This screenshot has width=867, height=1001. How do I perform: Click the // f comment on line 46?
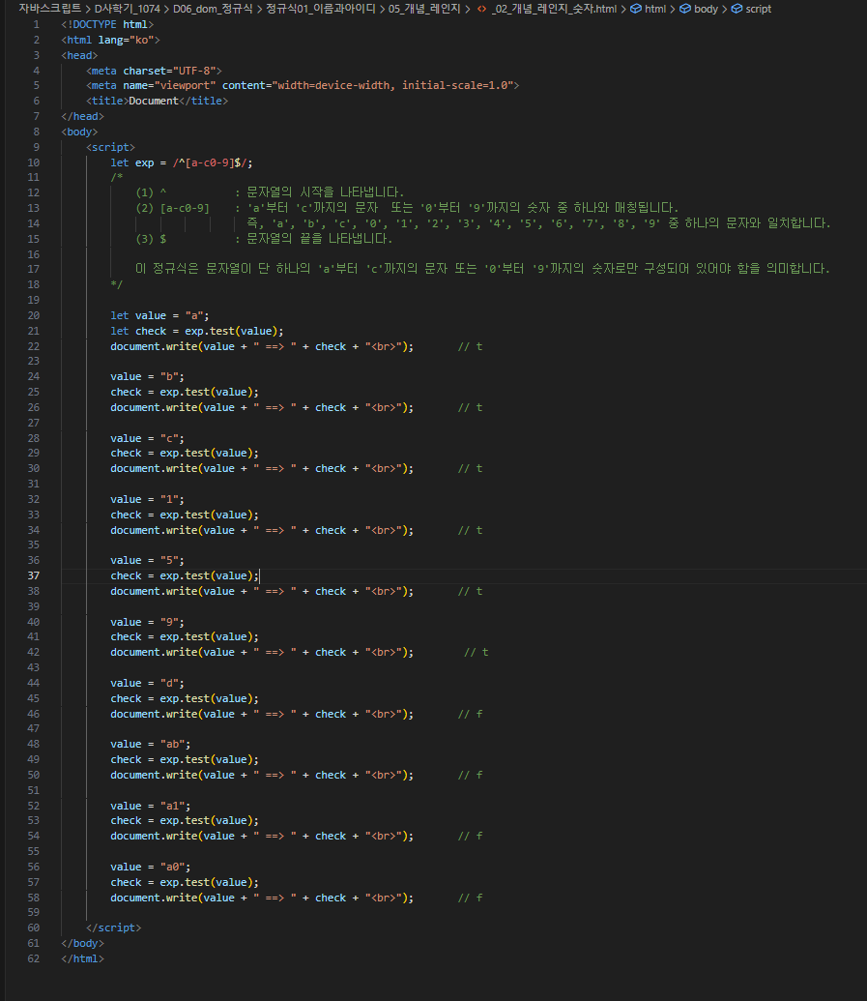(x=470, y=714)
